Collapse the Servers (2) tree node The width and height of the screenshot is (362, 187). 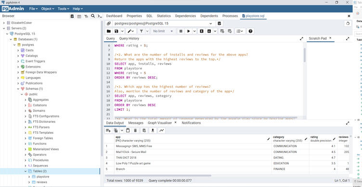coord(4,28)
